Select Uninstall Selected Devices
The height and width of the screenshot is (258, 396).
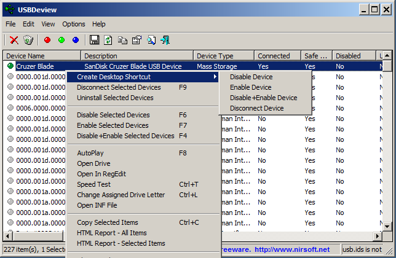143,98
